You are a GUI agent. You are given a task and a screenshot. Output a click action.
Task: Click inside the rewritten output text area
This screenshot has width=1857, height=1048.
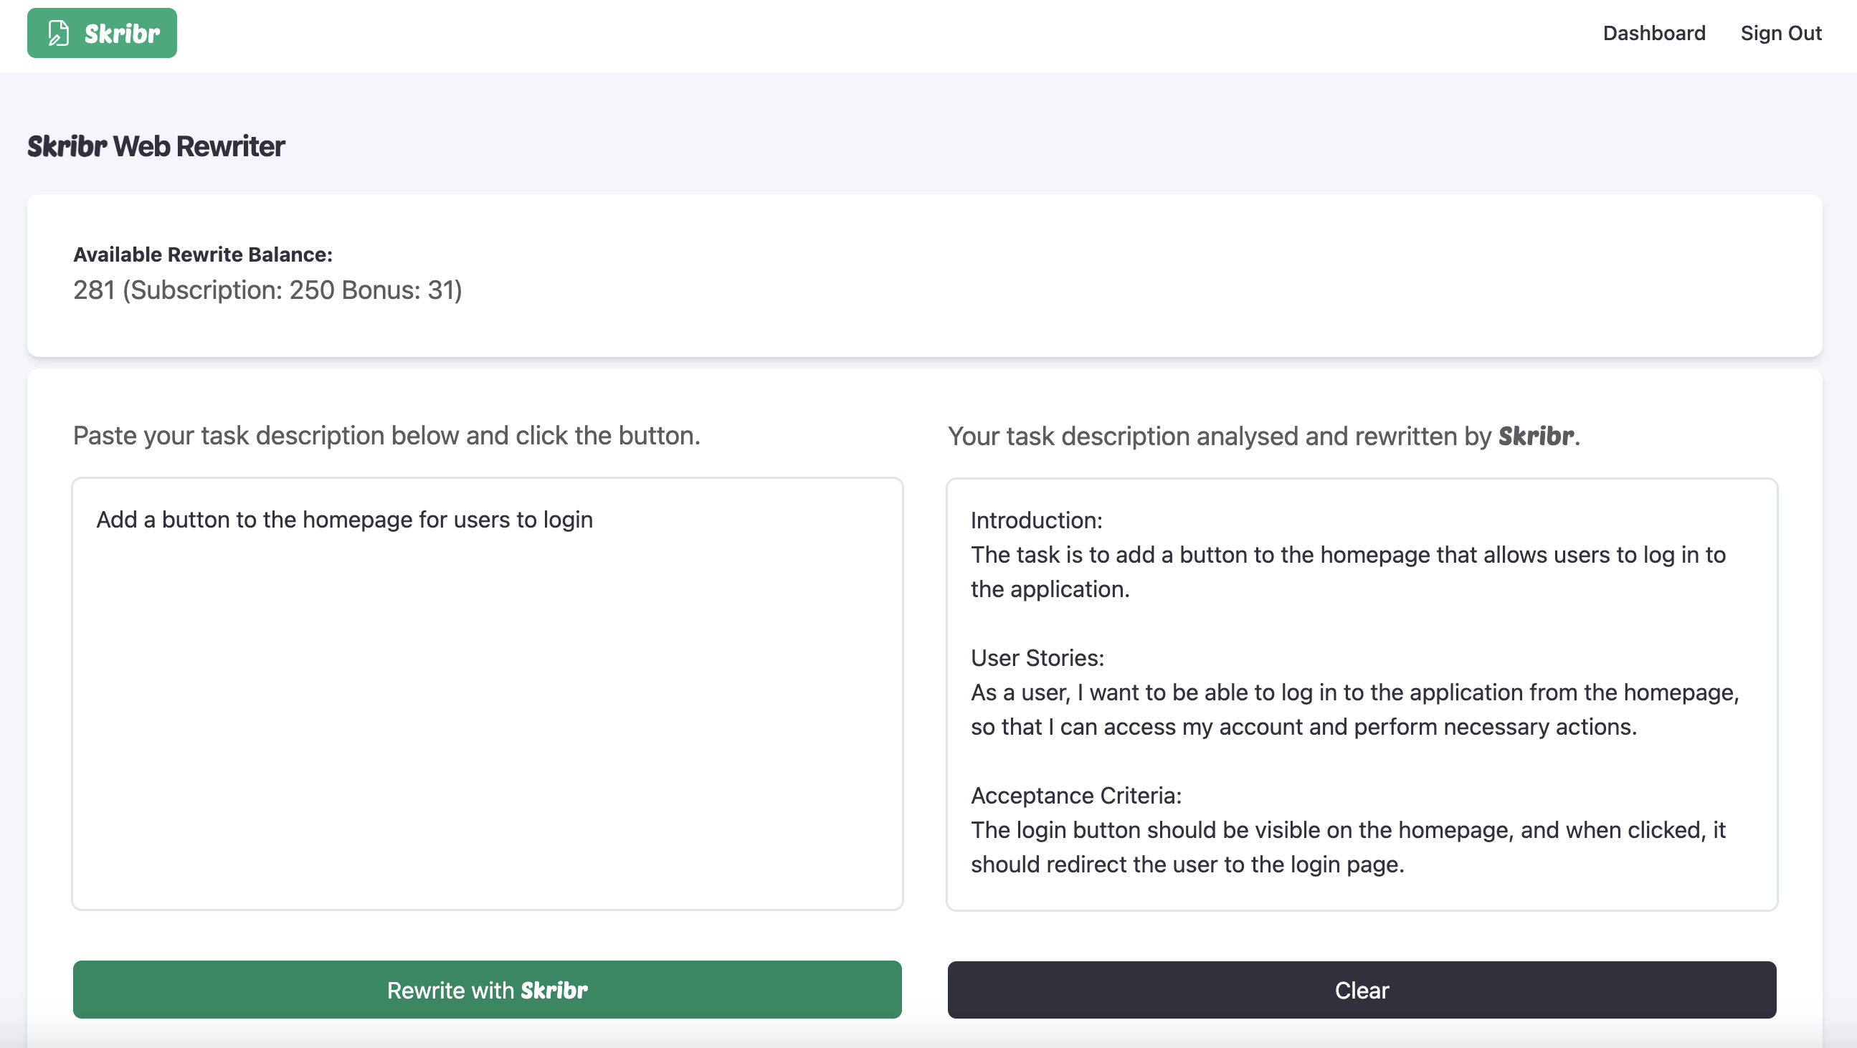[1361, 694]
